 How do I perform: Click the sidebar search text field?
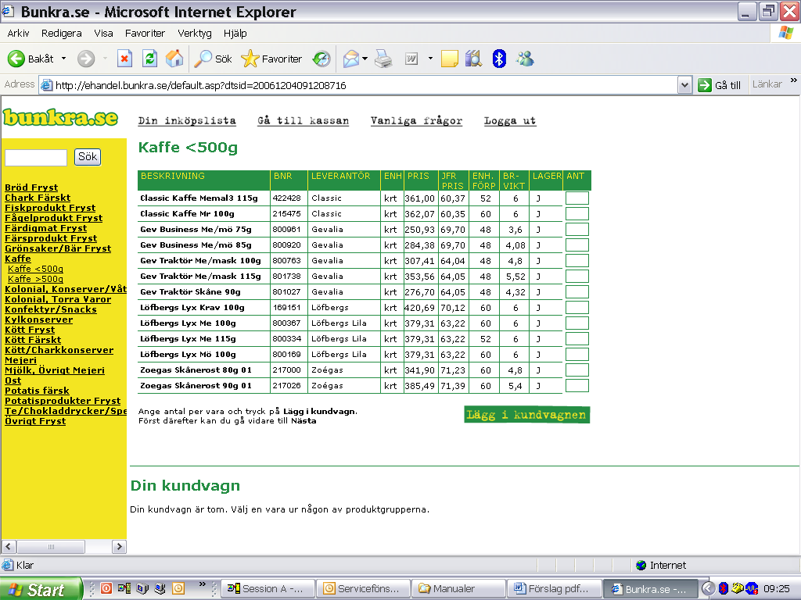(x=36, y=157)
